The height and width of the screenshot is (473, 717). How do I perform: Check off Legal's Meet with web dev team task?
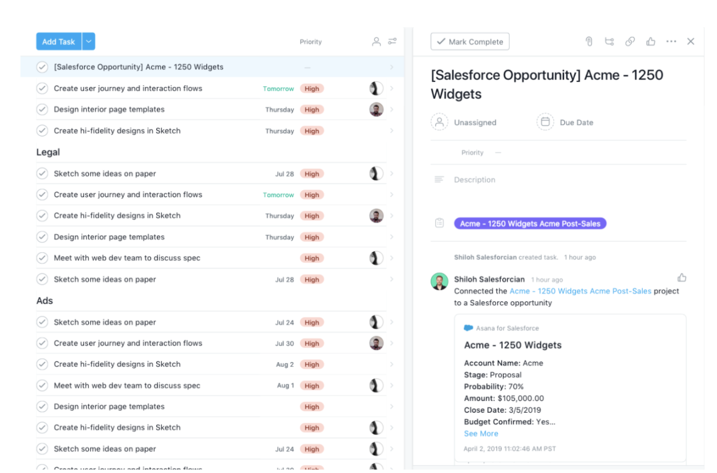point(42,258)
